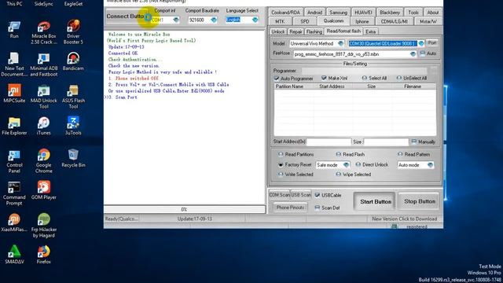503x283 pixels.
Task: Open the COM30 Qualcomm port dropdown
Action: pyautogui.click(x=421, y=43)
